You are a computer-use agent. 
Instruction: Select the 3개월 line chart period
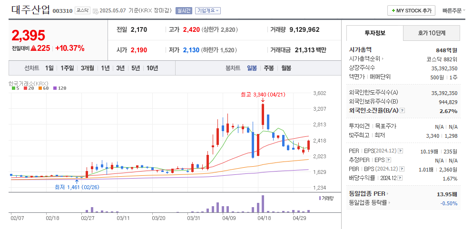click(x=87, y=68)
